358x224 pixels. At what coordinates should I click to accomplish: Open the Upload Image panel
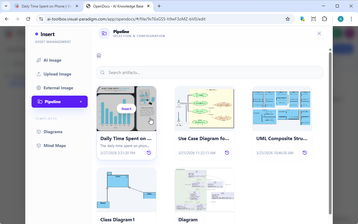coord(57,74)
